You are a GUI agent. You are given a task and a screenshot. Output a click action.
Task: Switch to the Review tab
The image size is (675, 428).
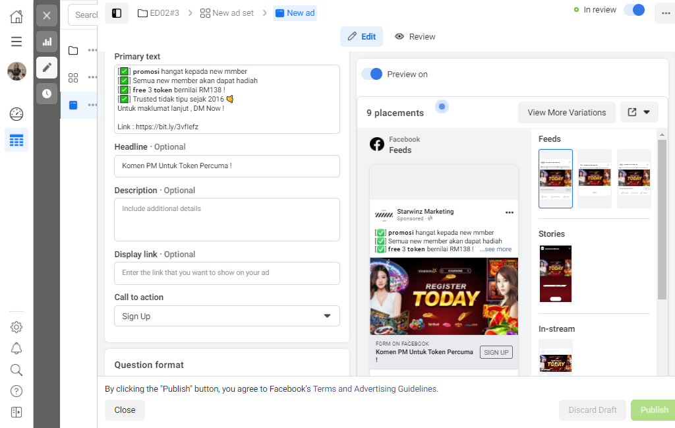[415, 36]
